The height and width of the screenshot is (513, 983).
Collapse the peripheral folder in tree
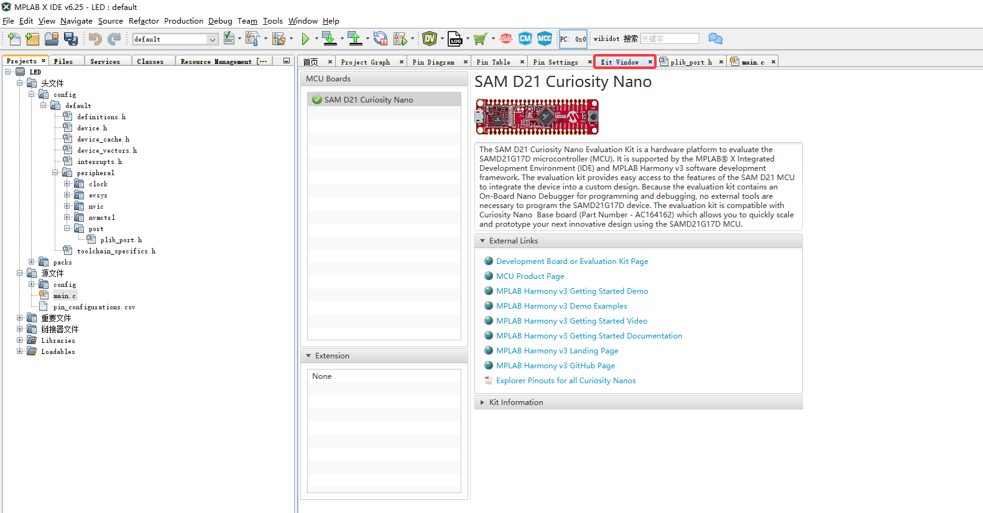click(x=55, y=173)
